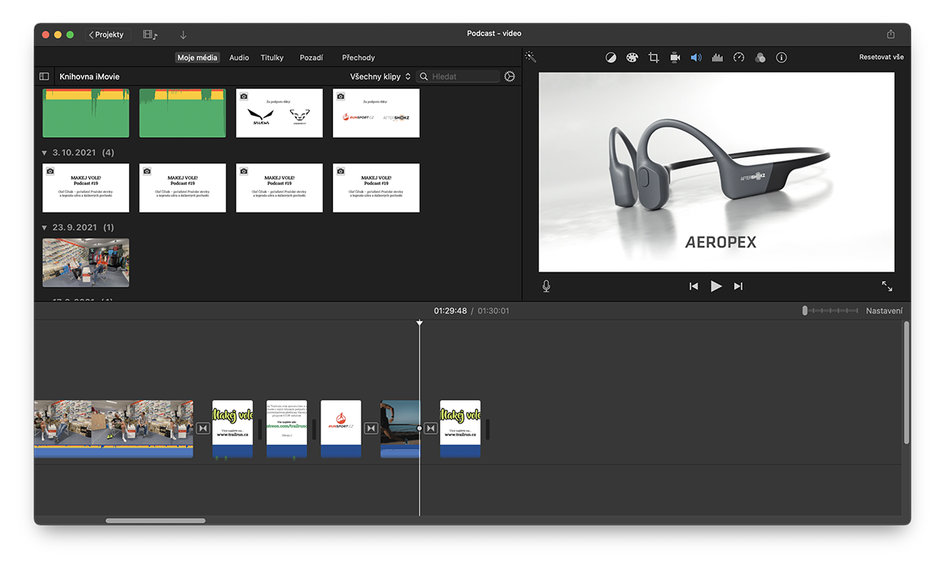Viewport: 945px width, 570px height.
Task: Select the first green audio waveform clip
Action: tap(86, 113)
